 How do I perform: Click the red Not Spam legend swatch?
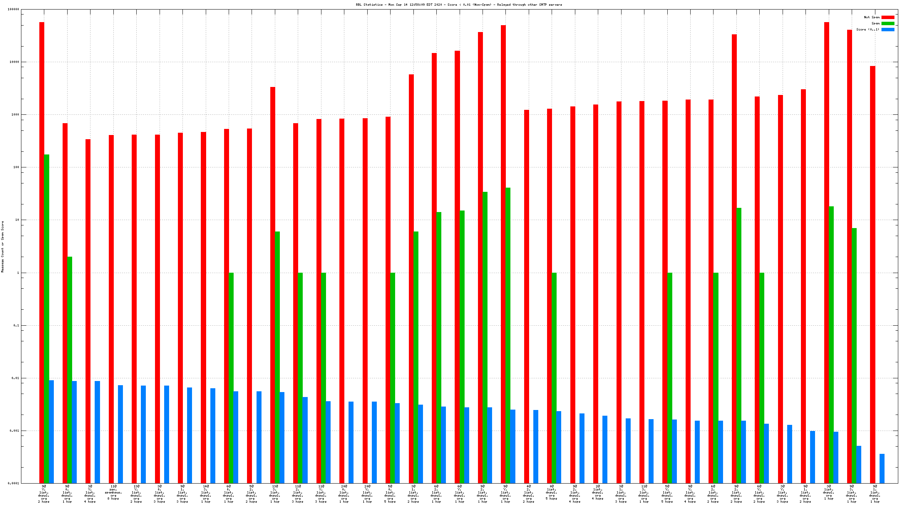click(888, 17)
